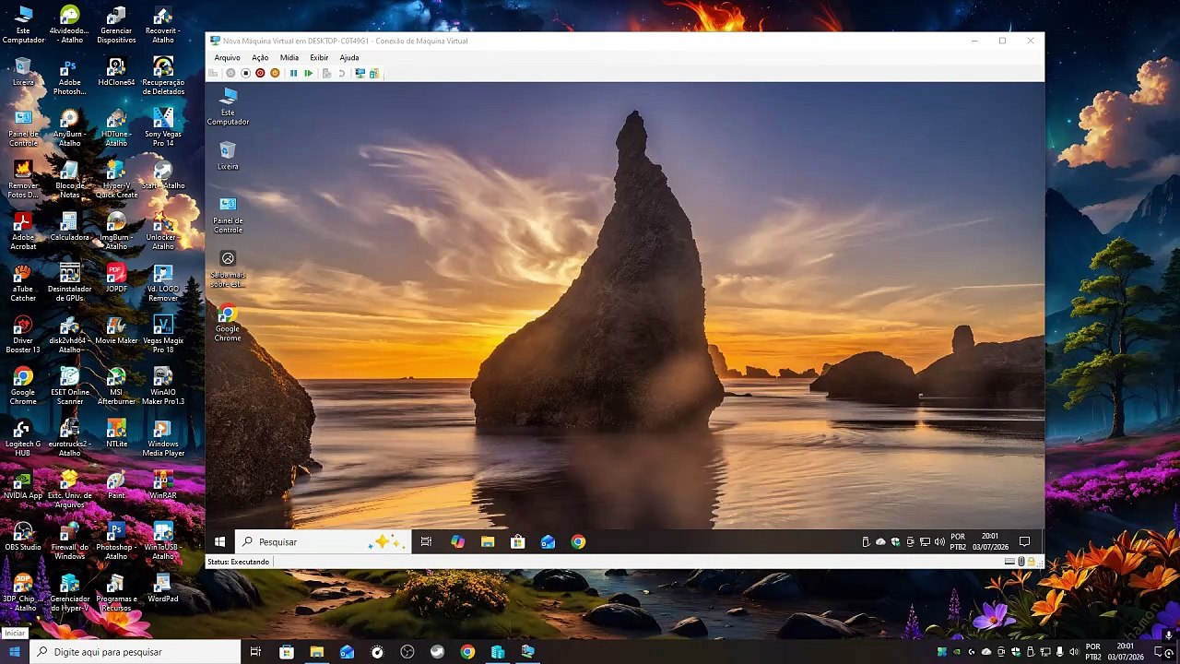Select the WordPad desktop icon
Viewport: 1180px width, 664px height.
[163, 587]
